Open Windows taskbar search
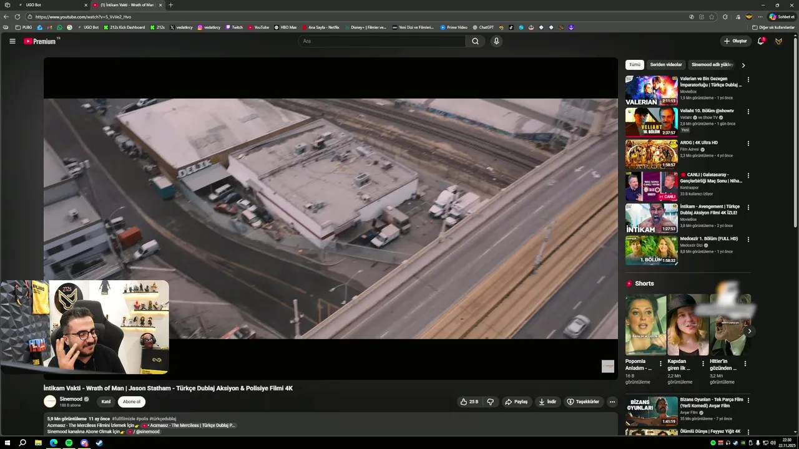The width and height of the screenshot is (799, 449). click(x=22, y=443)
